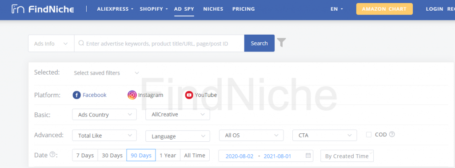
Task: Click the COD help question icon
Action: [392, 134]
